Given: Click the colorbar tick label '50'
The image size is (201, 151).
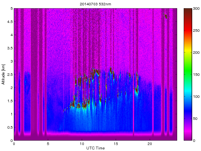Looking at the screenshot, I should [x=195, y=119].
